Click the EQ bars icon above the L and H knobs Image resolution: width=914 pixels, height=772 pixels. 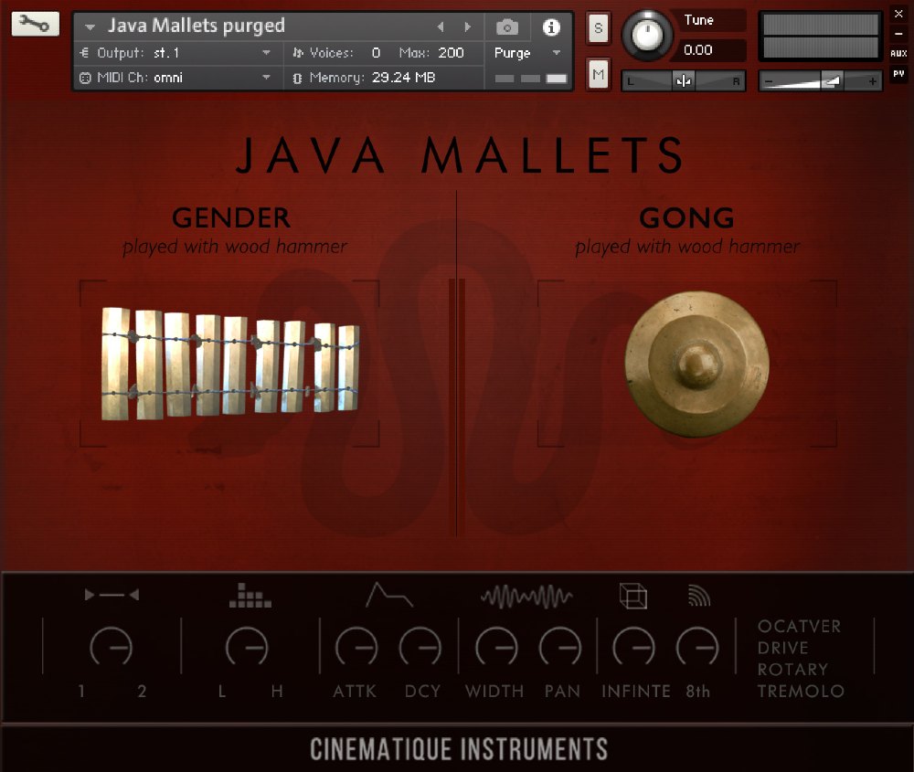pyautogui.click(x=250, y=594)
